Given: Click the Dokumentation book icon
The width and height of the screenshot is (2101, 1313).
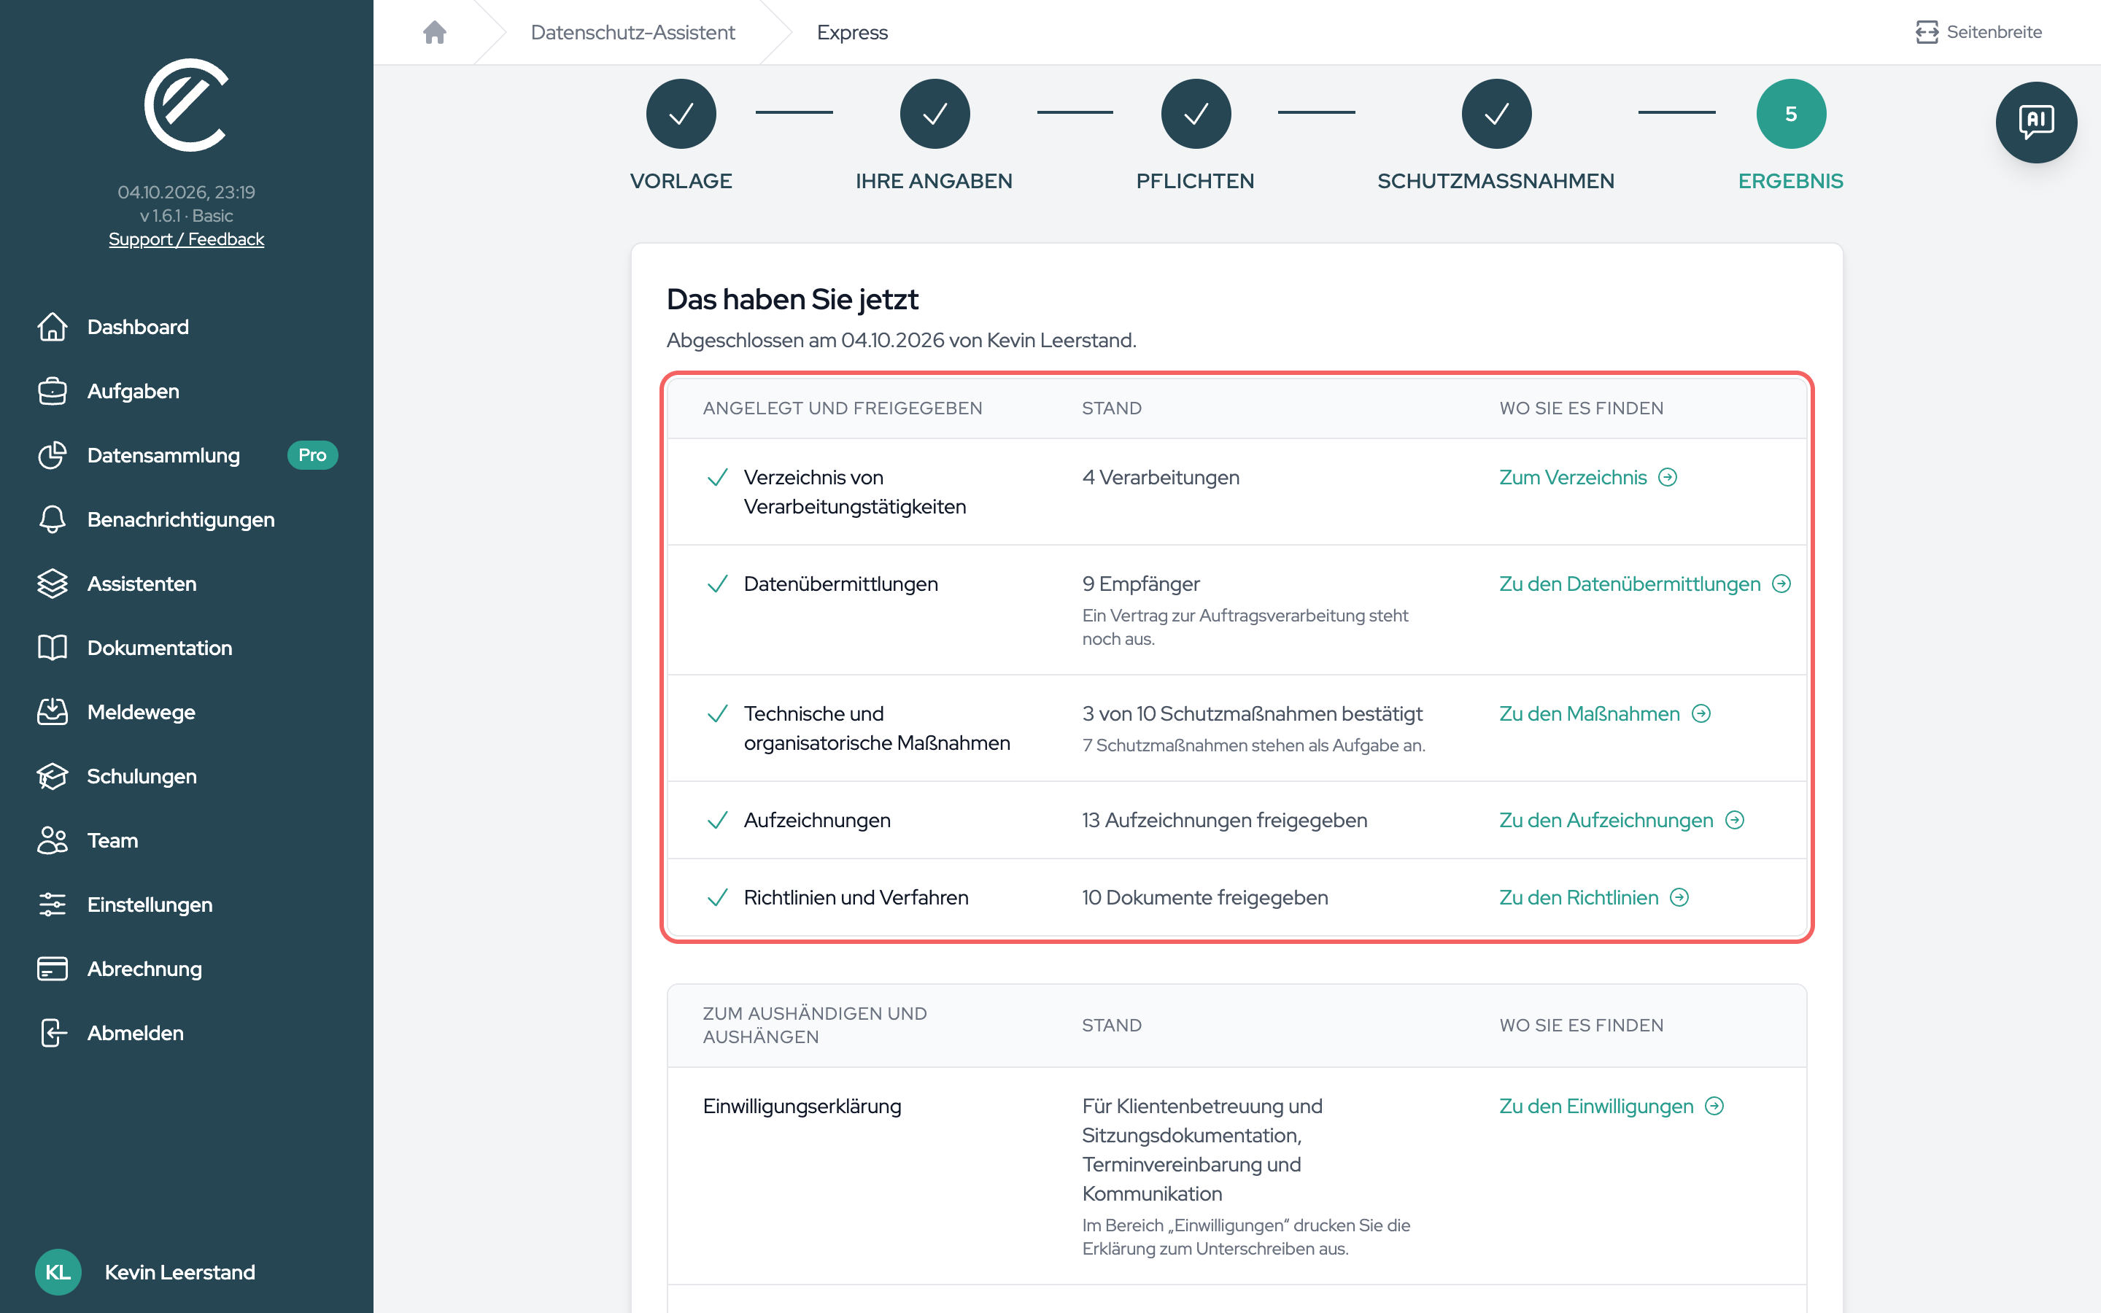Looking at the screenshot, I should [52, 648].
